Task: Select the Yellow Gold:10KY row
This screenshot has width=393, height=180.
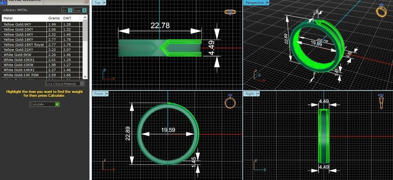Action: pos(42,29)
